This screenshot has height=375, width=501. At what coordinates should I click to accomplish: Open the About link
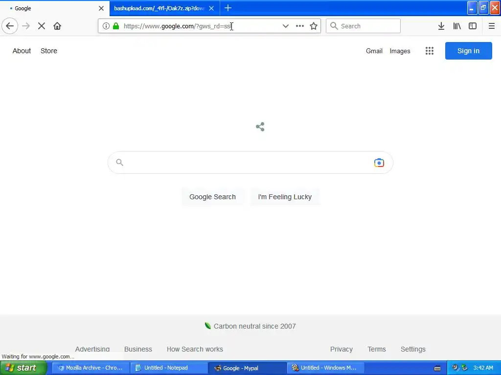pos(22,51)
